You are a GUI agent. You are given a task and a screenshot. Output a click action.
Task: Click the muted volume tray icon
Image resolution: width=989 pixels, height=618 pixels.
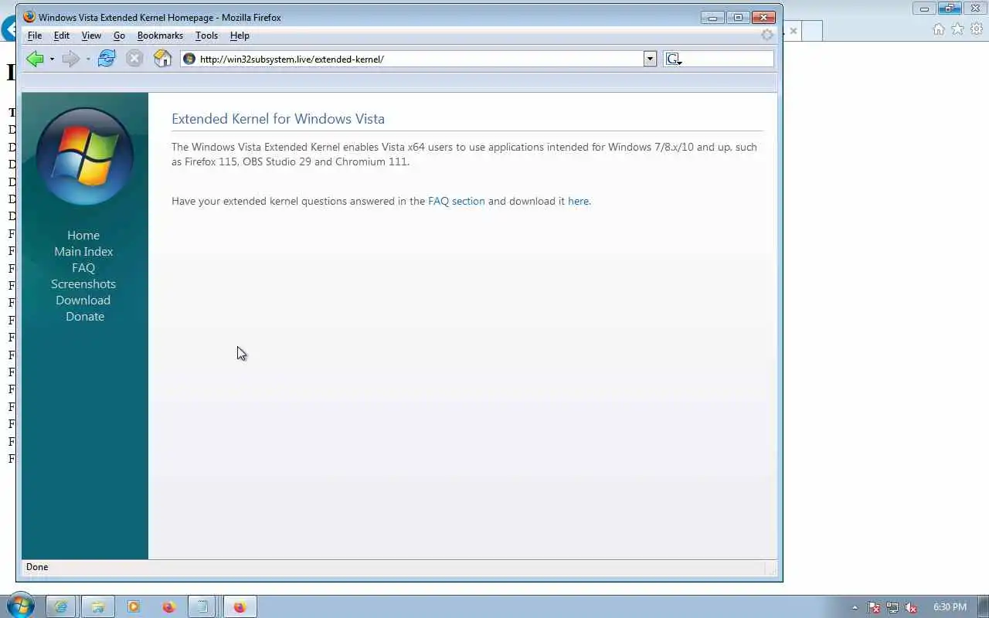(911, 607)
